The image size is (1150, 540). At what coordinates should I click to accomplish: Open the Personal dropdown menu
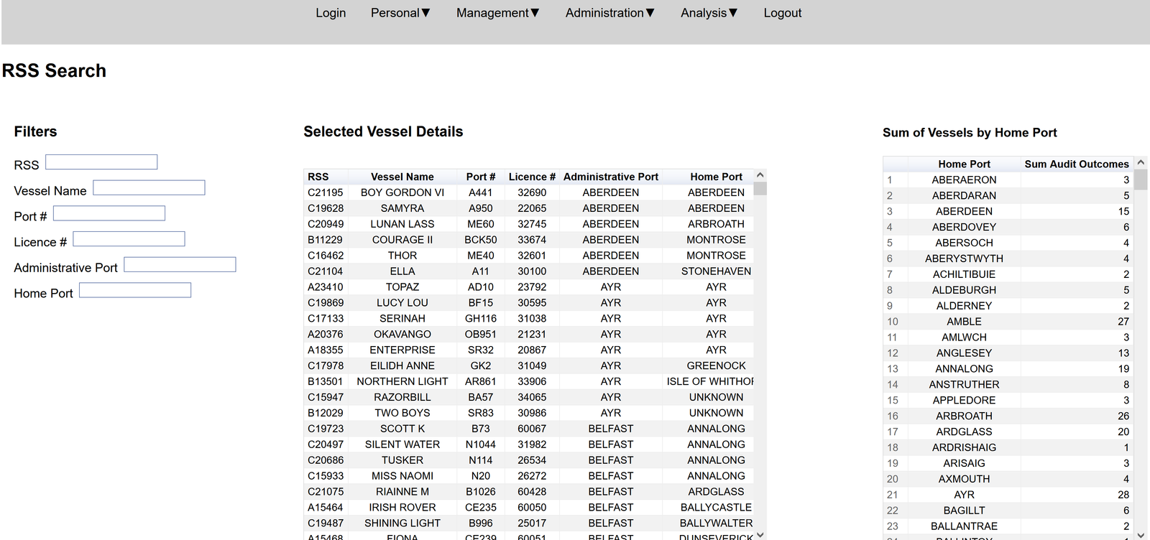coord(400,13)
